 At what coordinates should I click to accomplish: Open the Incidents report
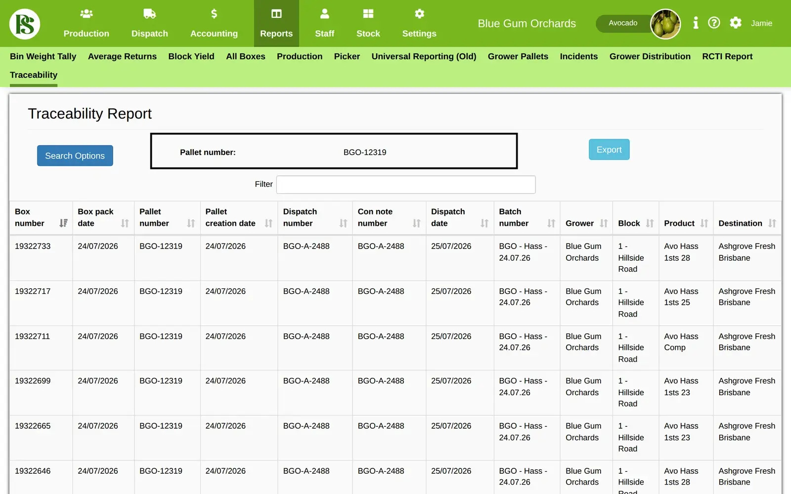[x=578, y=56]
